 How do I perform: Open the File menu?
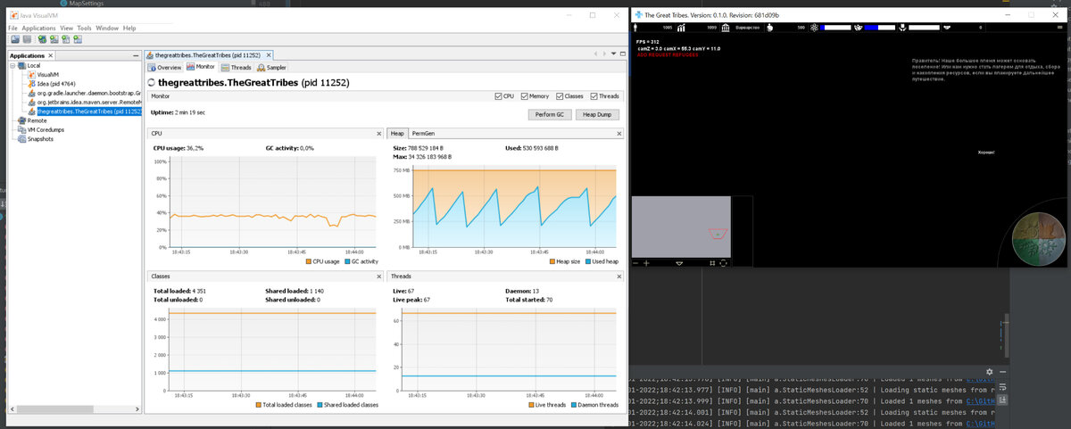click(x=12, y=28)
